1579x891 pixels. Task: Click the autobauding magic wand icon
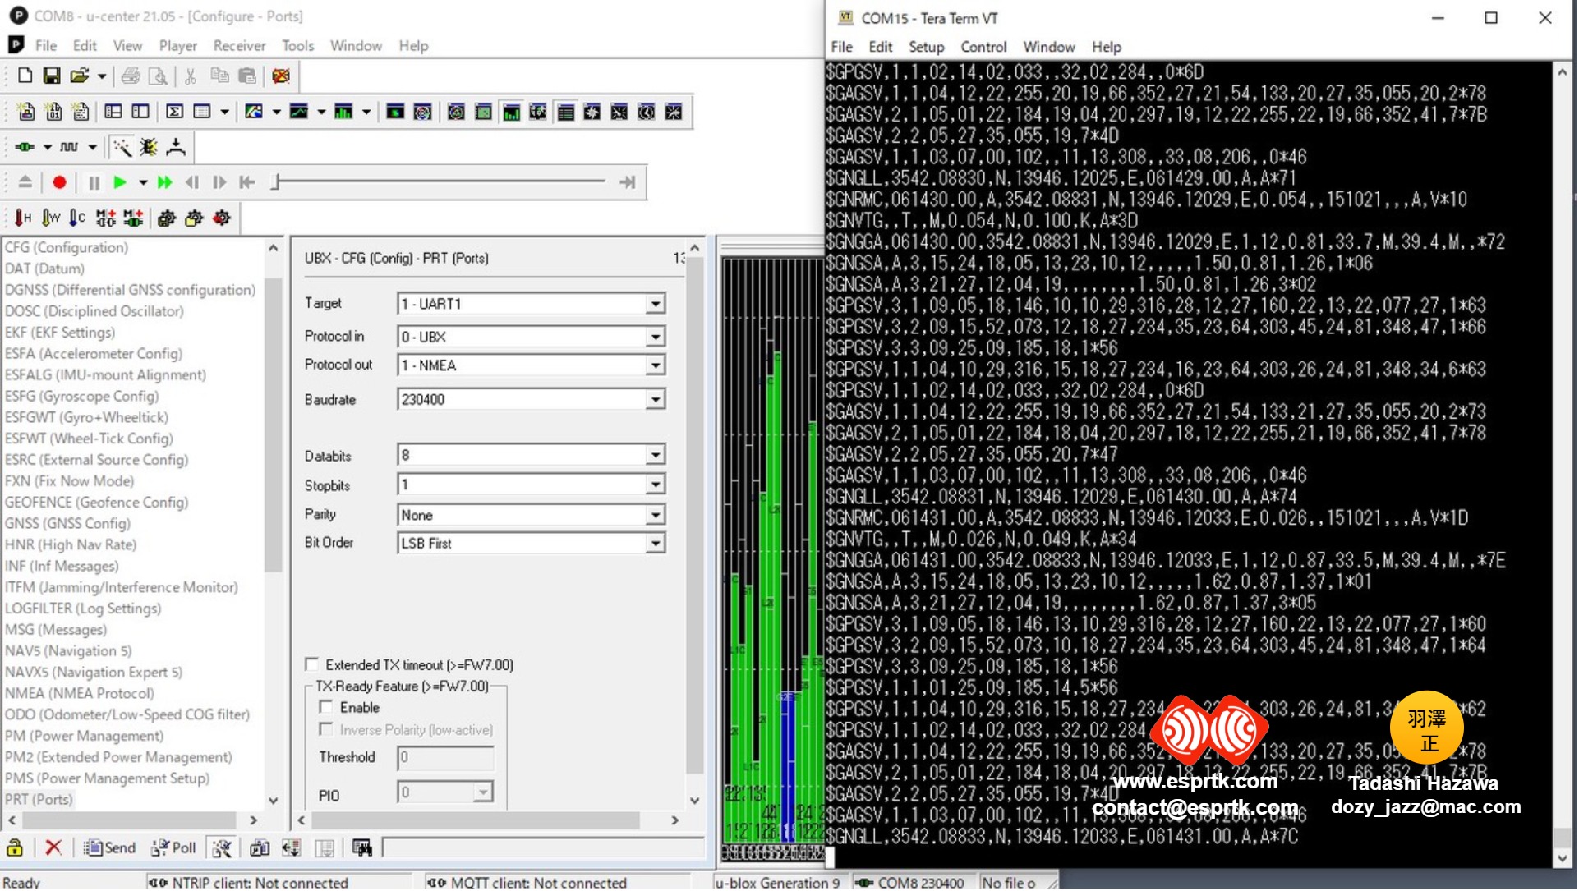click(x=122, y=147)
